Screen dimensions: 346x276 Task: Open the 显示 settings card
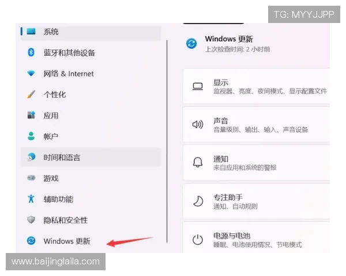[x=257, y=86]
